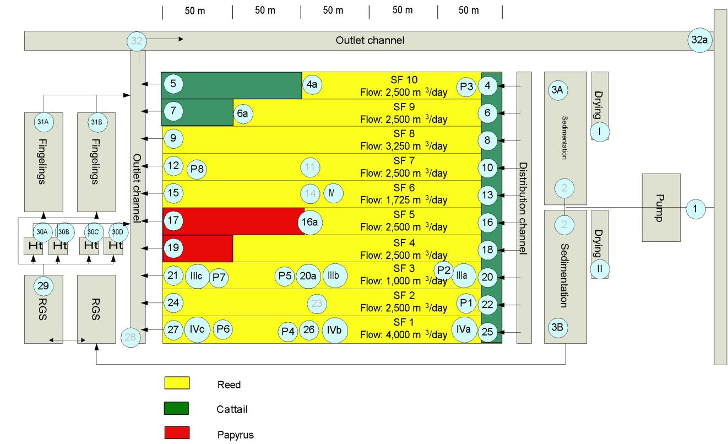Click the Pump box
Image resolution: width=728 pixels, height=444 pixels.
660,208
